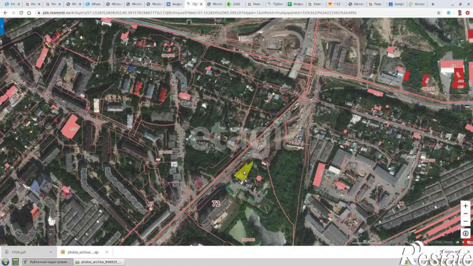This screenshot has width=473, height=266.
Task: Go to the browser home page icon
Action: [29, 12]
